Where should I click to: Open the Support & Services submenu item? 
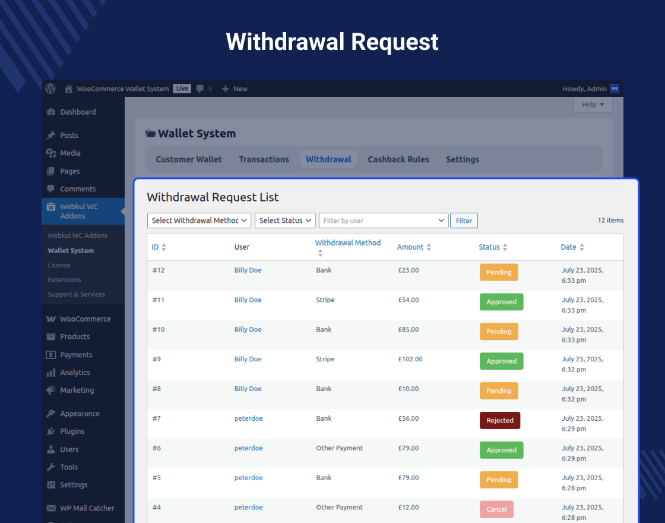(x=77, y=294)
